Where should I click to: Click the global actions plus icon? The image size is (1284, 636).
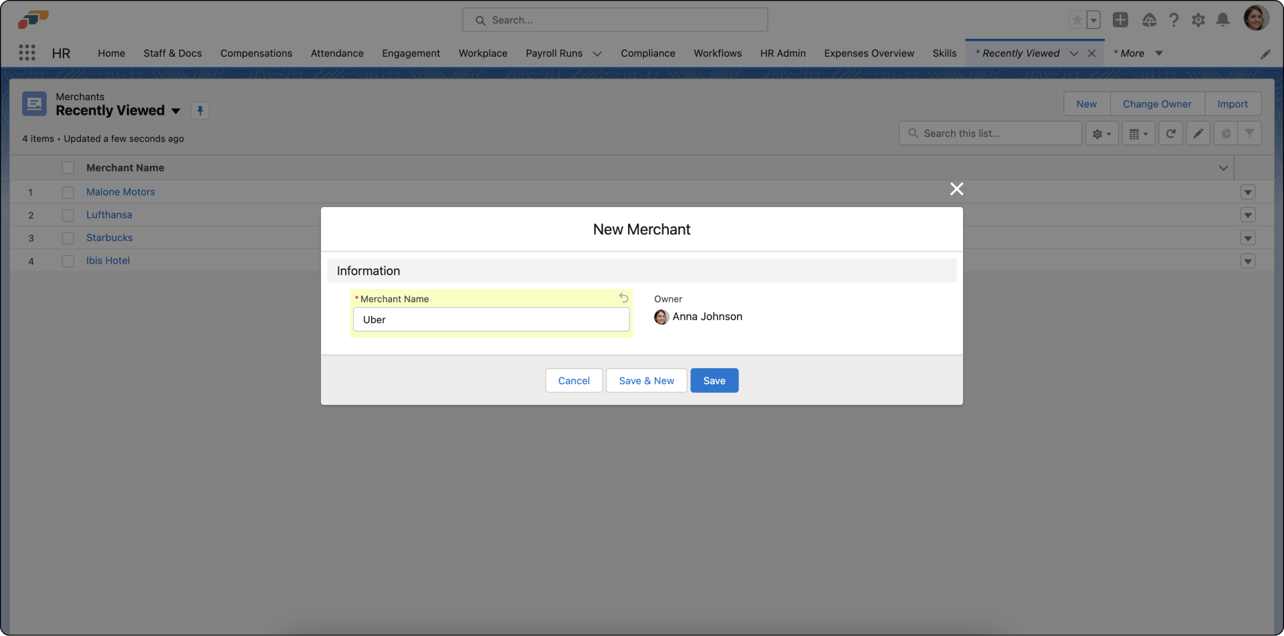(1120, 20)
